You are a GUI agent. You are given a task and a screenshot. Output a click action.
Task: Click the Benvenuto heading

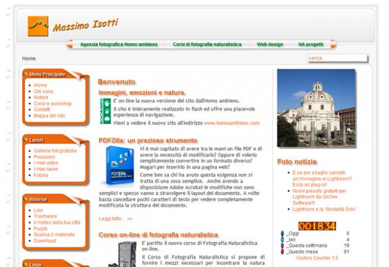117,81
